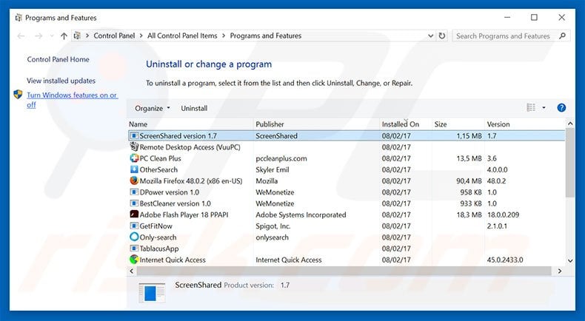Image resolution: width=585 pixels, height=321 pixels.
Task: Expand the chevron before Control Panel breadcrumb
Action: (87, 36)
